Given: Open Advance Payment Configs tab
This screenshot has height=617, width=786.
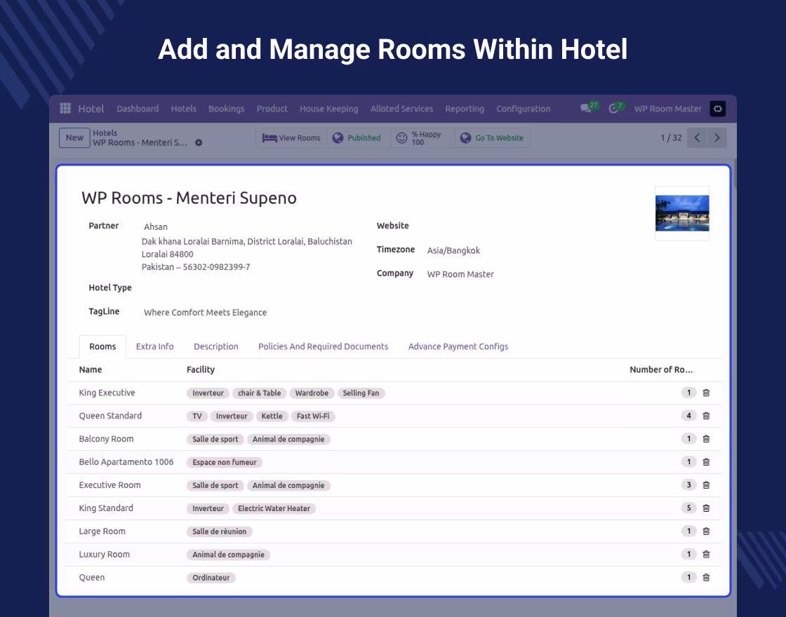Looking at the screenshot, I should tap(458, 346).
